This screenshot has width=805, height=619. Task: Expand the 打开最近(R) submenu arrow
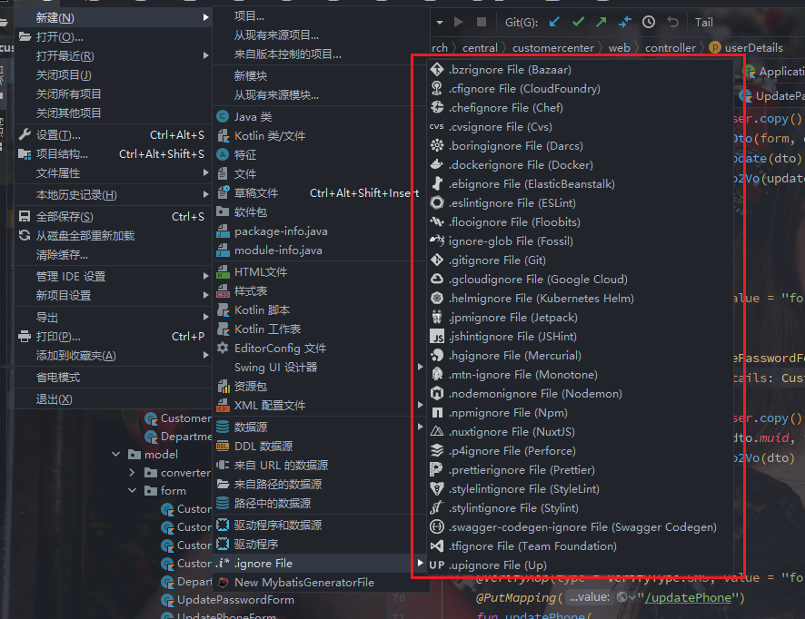(x=205, y=55)
